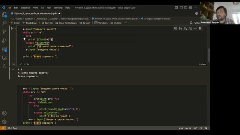The width and height of the screenshot is (240, 135).
Task: Click the vertical scrollbar of the notebook
Action: tap(209, 55)
